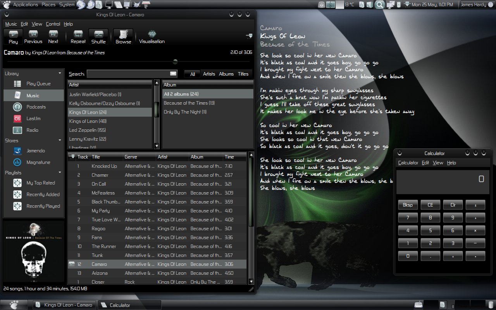Start playback with the Play button

(13, 37)
